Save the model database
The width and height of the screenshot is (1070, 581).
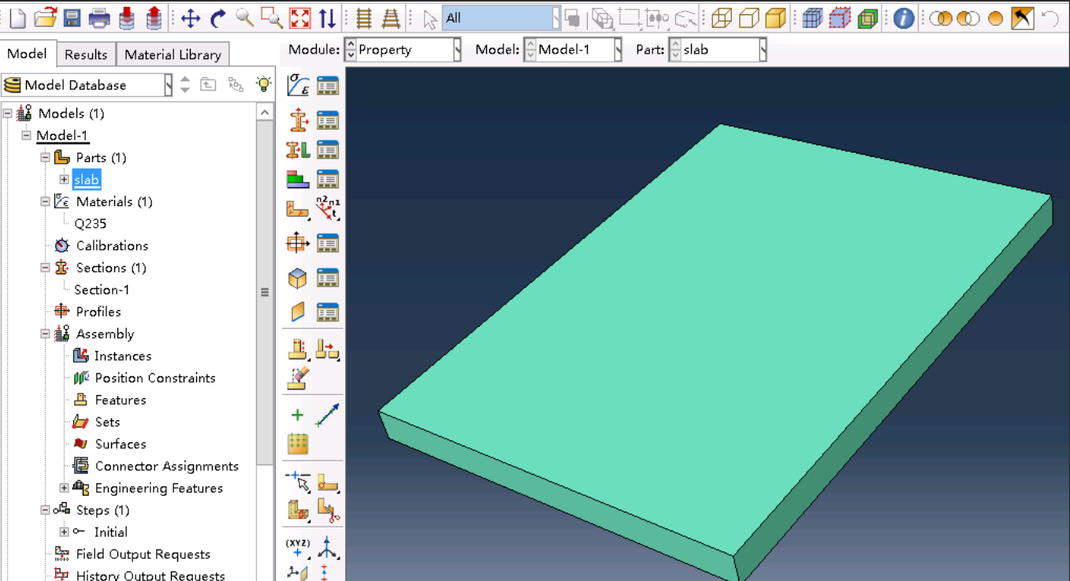click(72, 17)
